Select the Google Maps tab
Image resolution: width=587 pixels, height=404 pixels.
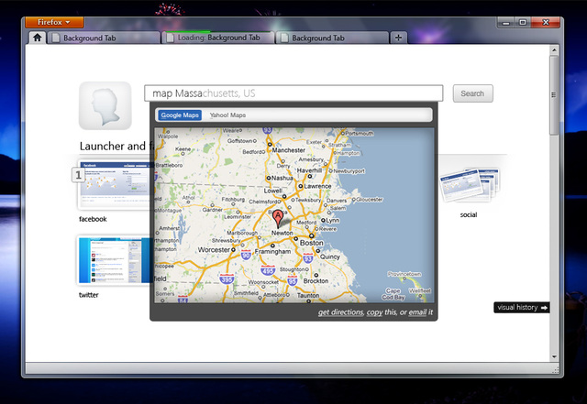pos(180,115)
